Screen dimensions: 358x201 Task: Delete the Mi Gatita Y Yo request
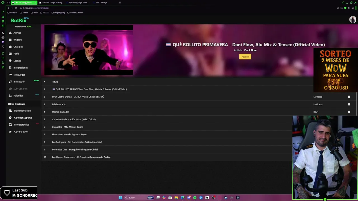349,104
